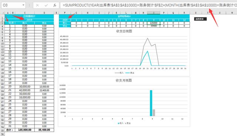Click the Insert Function fx icon

[55, 5]
